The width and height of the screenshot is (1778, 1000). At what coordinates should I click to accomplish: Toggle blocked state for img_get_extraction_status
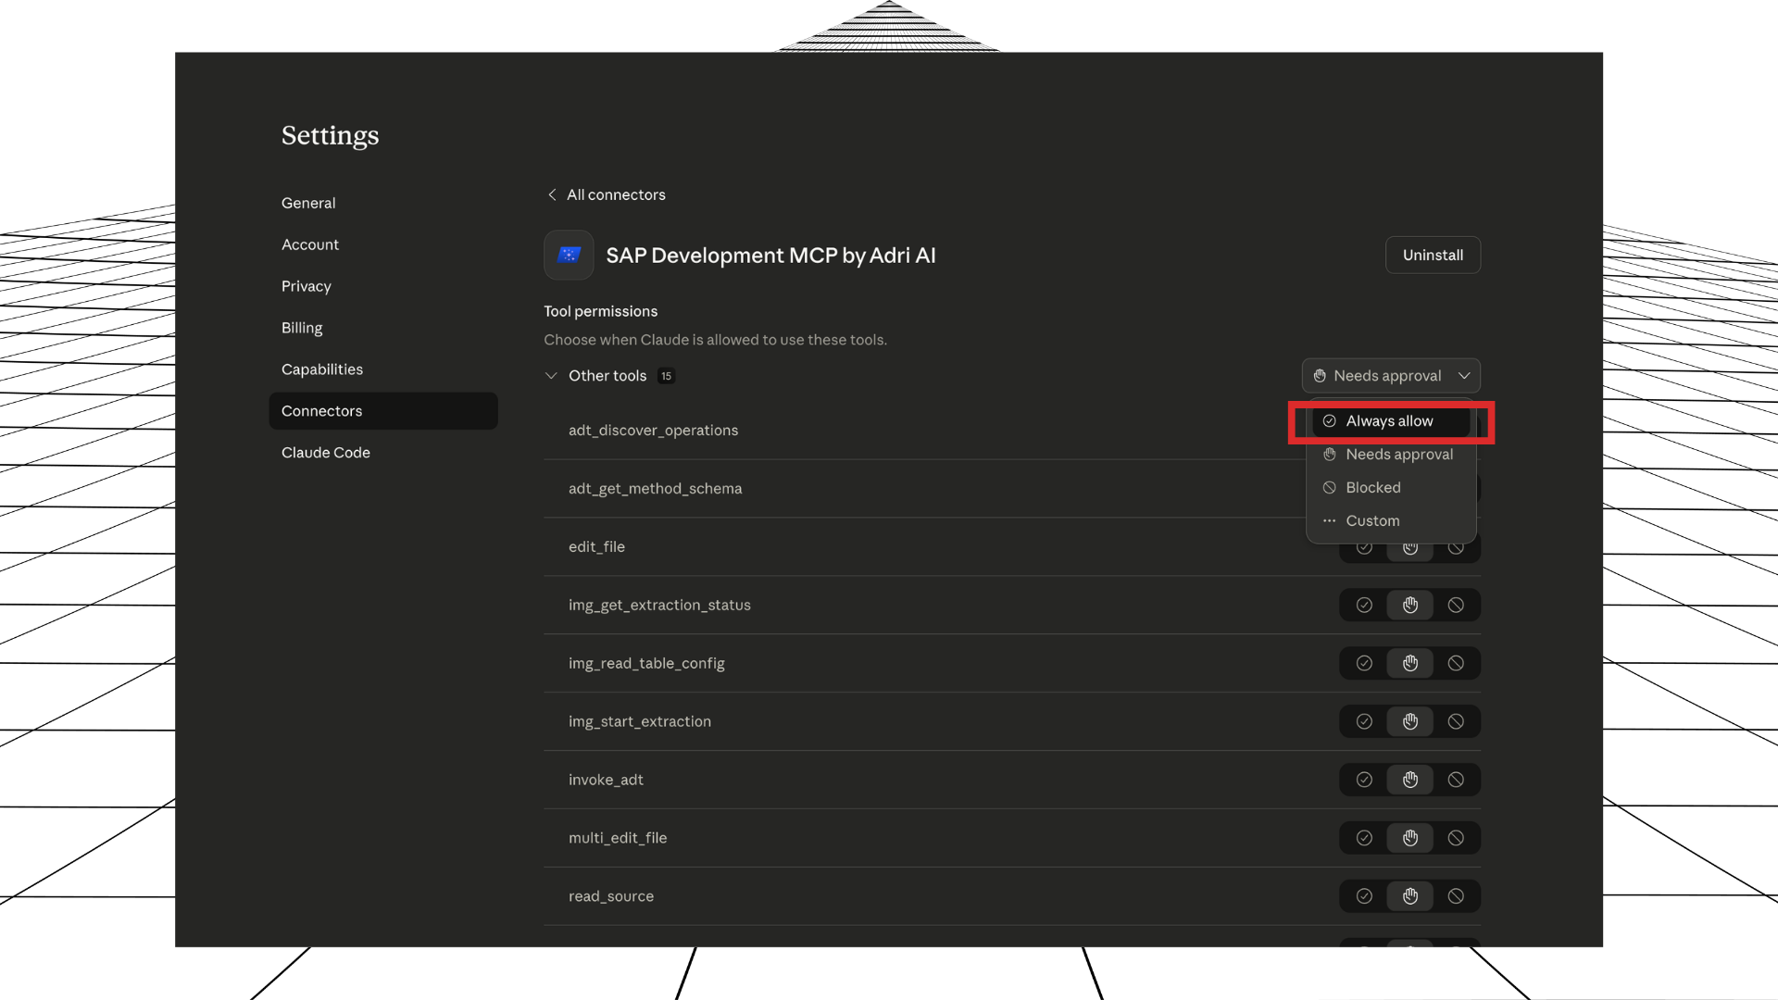(x=1456, y=605)
